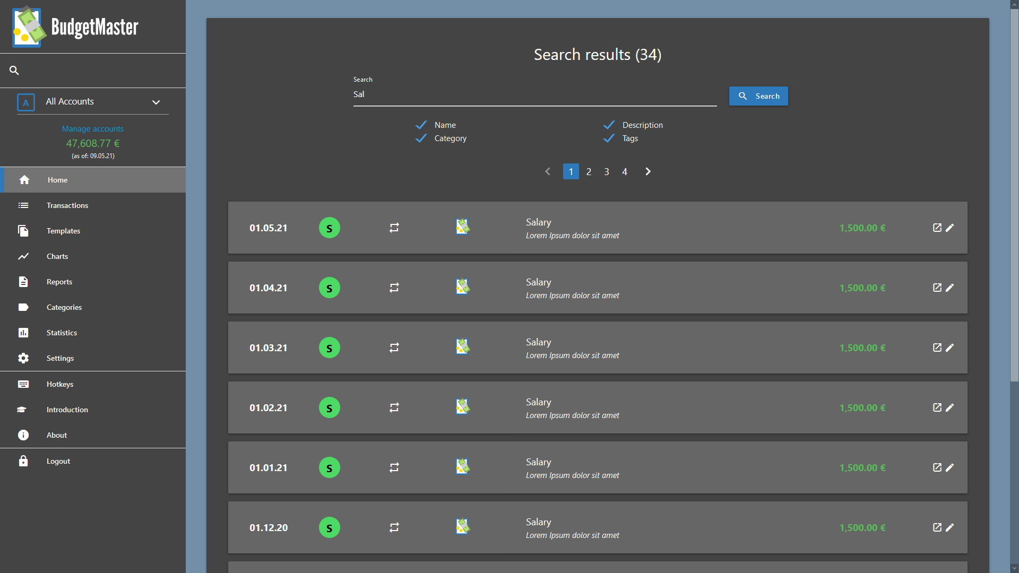The height and width of the screenshot is (573, 1019).
Task: Open the Home menu item
Action: [93, 180]
